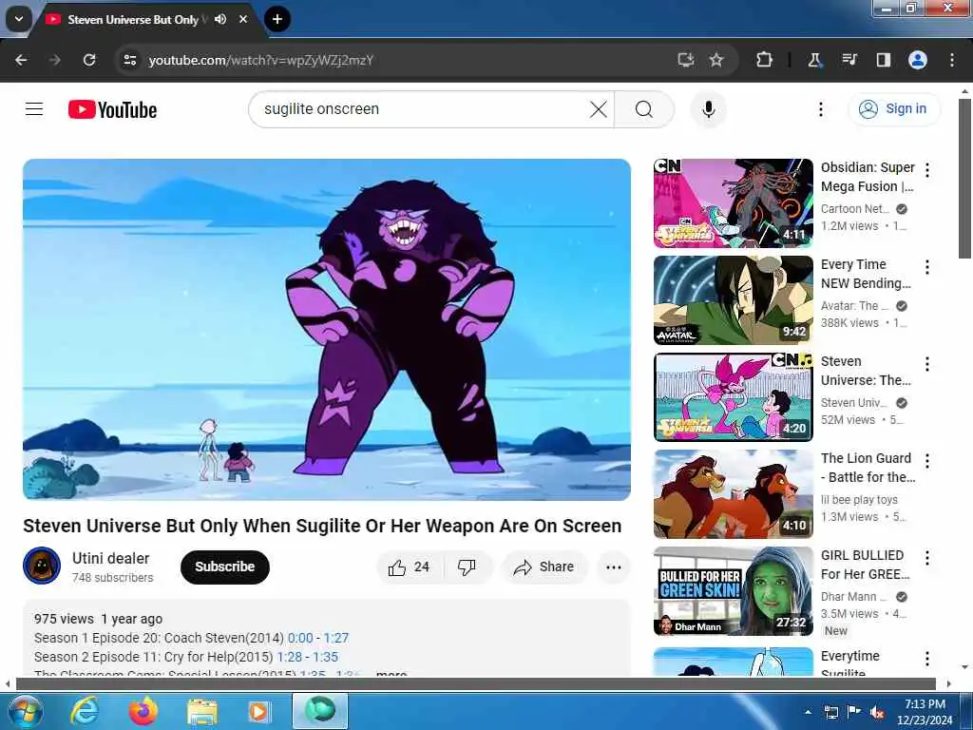Open The Lion Guard video thumbnail
This screenshot has width=973, height=730.
click(x=734, y=493)
